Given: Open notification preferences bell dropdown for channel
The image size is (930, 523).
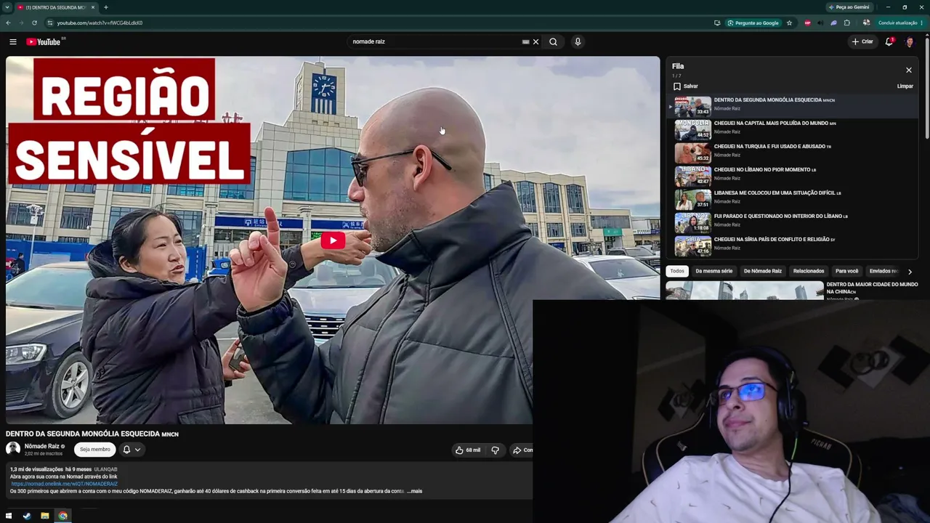Looking at the screenshot, I should 132,450.
